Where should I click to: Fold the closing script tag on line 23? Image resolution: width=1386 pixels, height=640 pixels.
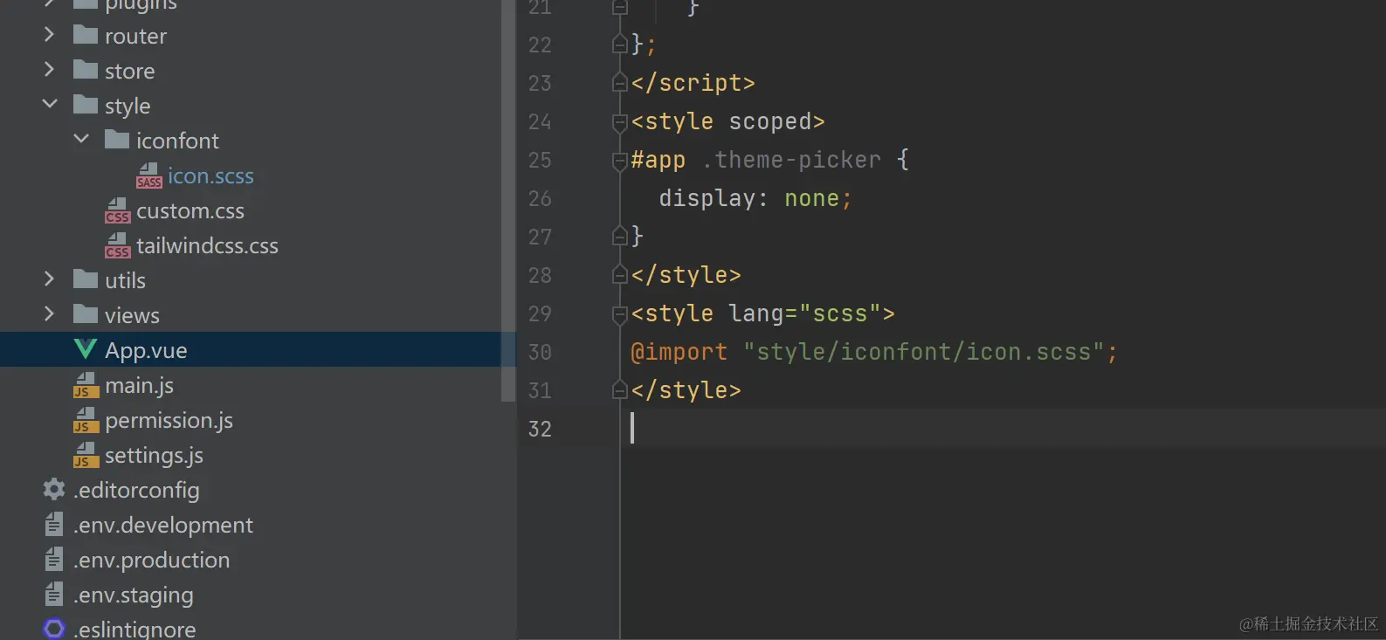[x=620, y=82]
